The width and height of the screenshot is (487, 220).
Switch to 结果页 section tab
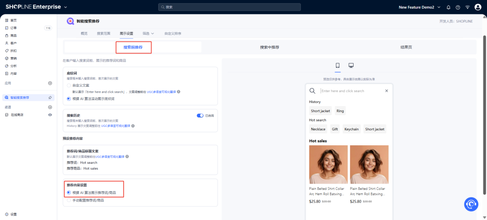406,47
